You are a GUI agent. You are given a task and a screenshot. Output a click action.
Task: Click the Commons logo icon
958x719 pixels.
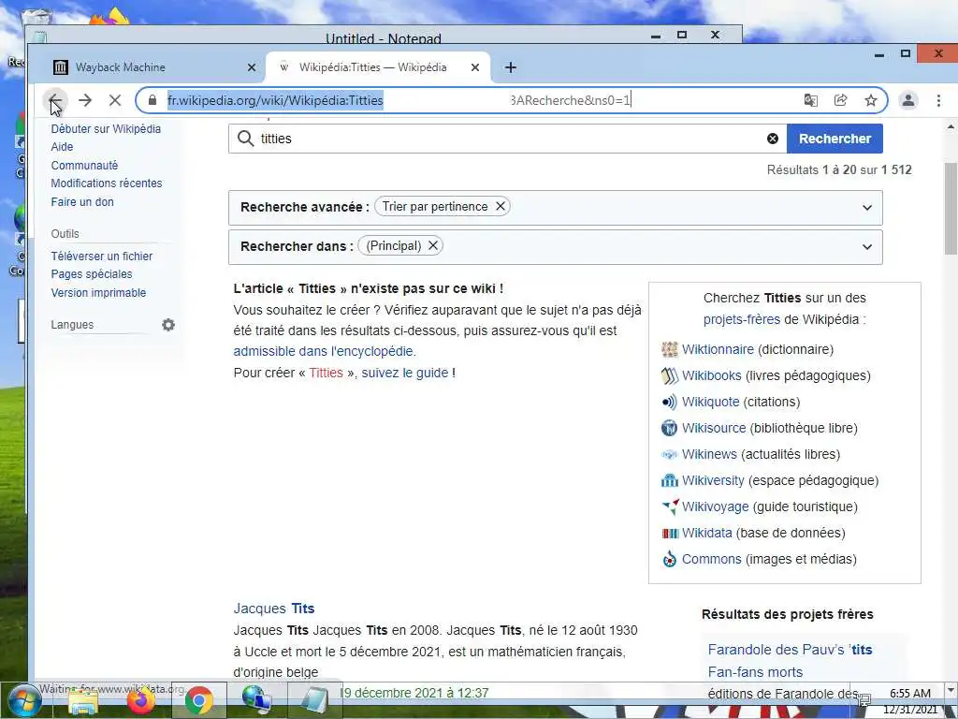[x=670, y=560]
